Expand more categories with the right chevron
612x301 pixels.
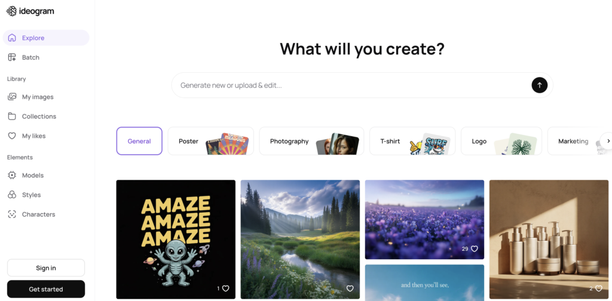608,141
